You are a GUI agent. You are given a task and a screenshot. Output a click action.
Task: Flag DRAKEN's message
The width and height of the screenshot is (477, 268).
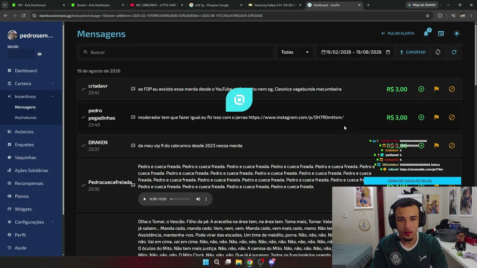pos(436,146)
